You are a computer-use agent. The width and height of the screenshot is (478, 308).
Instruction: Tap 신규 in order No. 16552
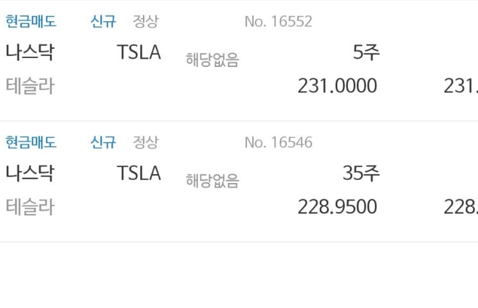(x=104, y=21)
